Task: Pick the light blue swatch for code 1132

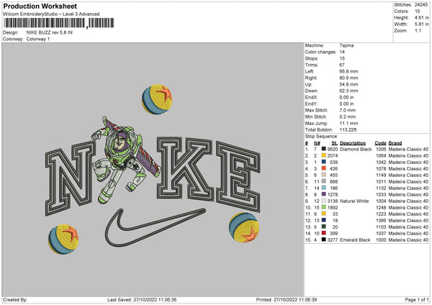Action: tap(324, 188)
